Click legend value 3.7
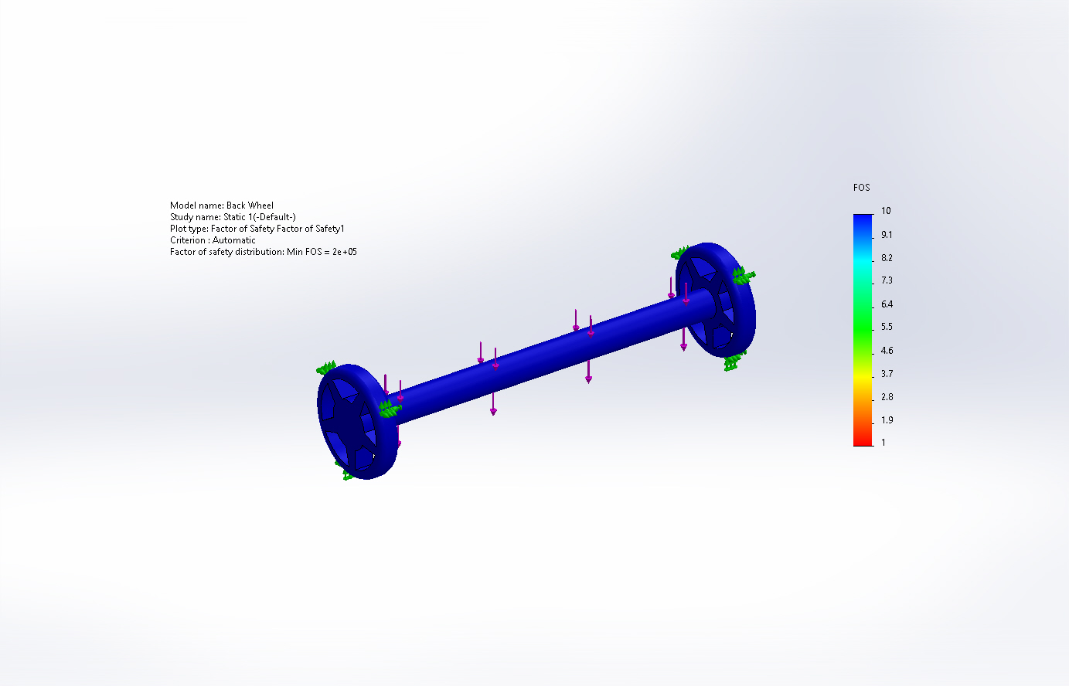1069x686 pixels. [x=887, y=374]
